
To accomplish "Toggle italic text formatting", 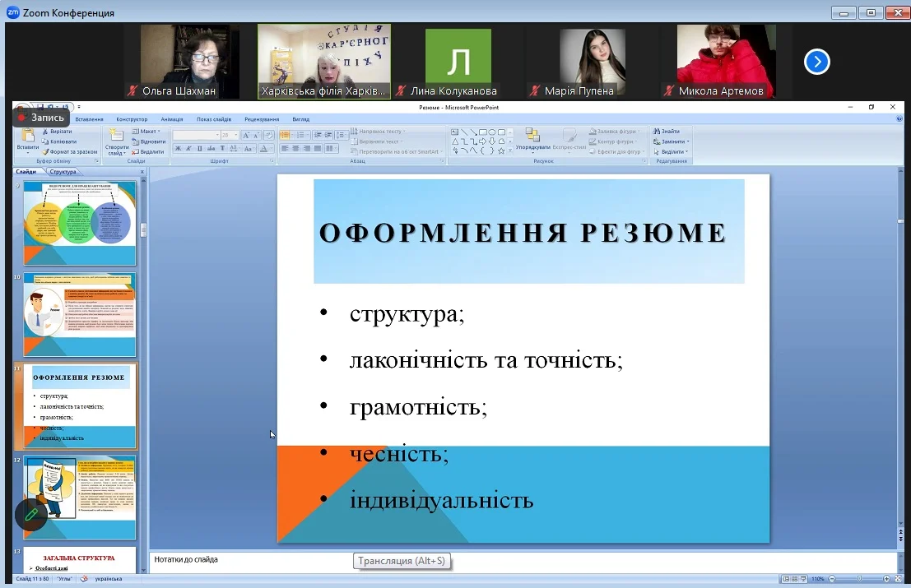I will pos(188,149).
